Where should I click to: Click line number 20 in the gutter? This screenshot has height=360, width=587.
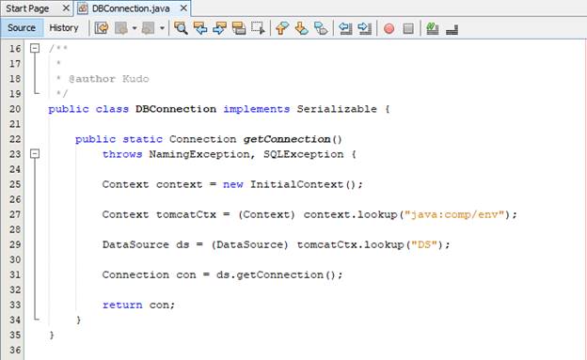tap(15, 109)
